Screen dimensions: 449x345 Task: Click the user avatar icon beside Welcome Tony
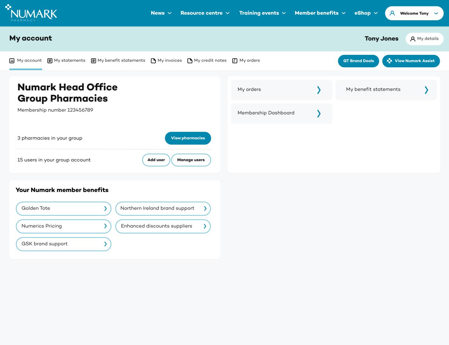392,13
